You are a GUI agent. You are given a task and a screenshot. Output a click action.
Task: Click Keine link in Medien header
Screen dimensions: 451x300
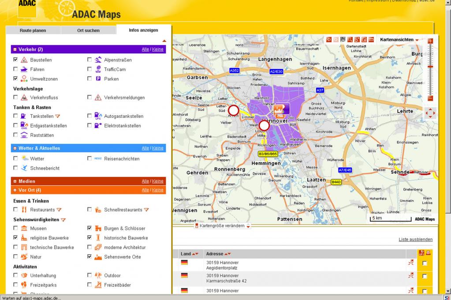[158, 181]
